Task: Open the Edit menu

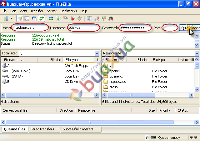Action: [x=13, y=11]
